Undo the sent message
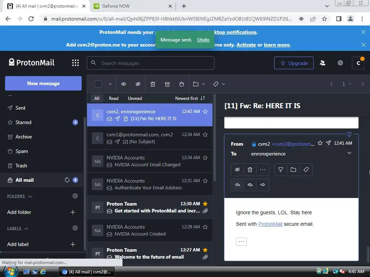Image resolution: width=370 pixels, height=277 pixels. coord(203,40)
